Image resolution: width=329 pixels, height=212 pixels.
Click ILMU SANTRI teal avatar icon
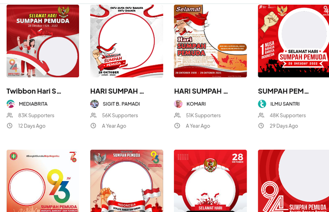click(262, 104)
